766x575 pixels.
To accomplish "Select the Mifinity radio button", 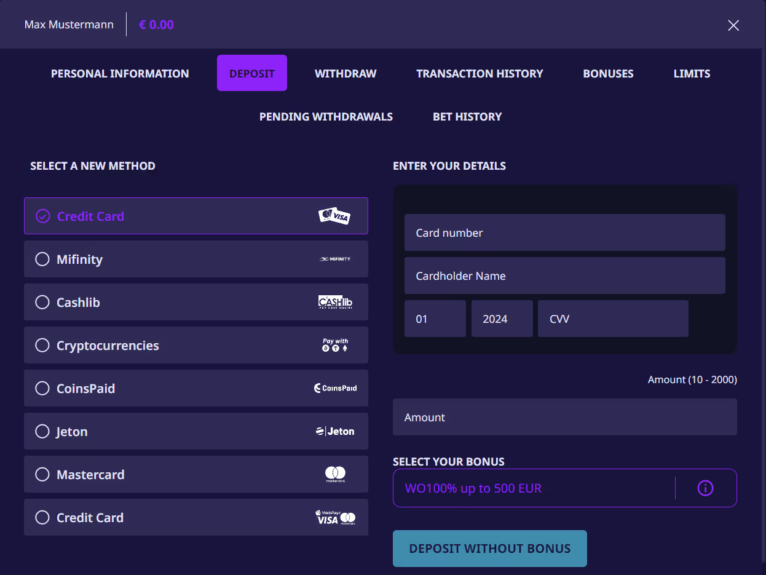I will coord(42,259).
